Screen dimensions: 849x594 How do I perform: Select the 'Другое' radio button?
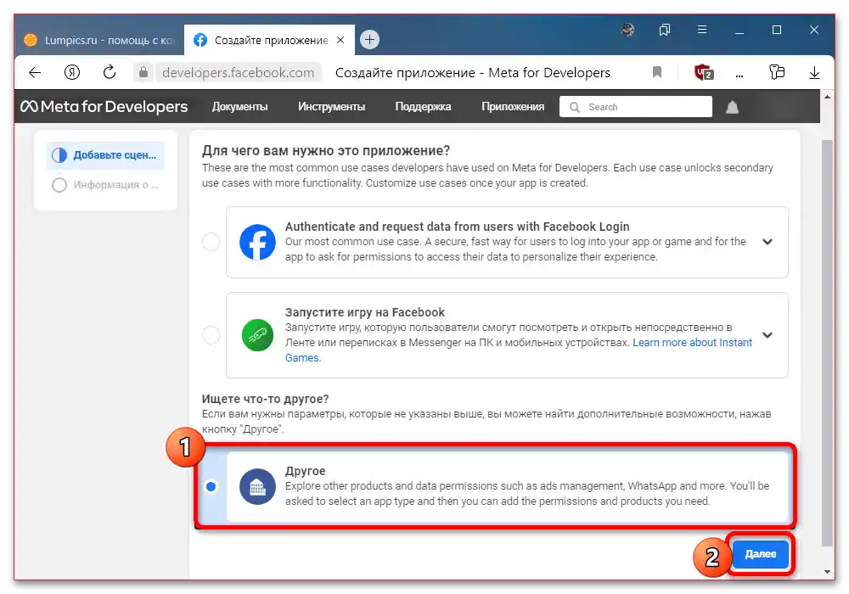click(x=211, y=486)
